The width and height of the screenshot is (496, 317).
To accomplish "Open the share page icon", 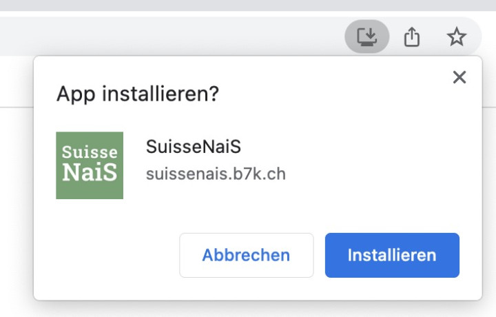I will pyautogui.click(x=412, y=37).
